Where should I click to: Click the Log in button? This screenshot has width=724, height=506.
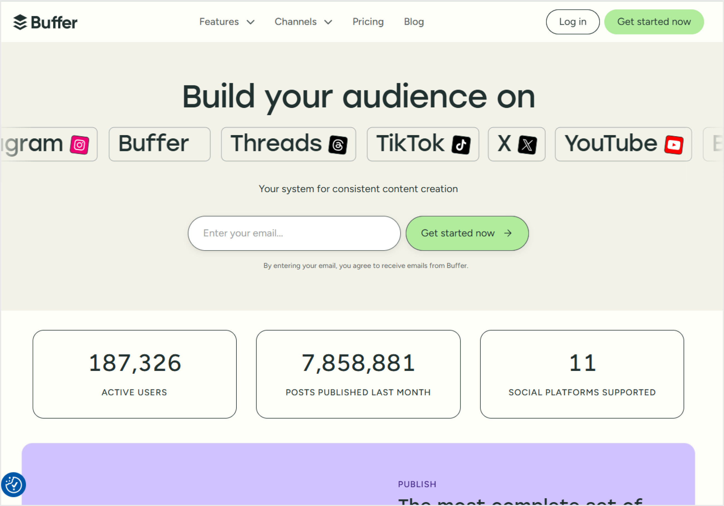tap(573, 22)
